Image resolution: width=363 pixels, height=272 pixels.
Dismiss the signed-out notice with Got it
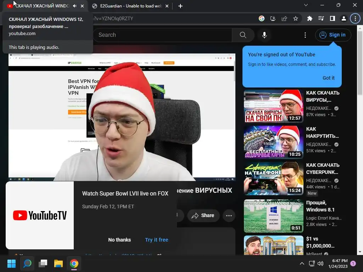(x=329, y=78)
